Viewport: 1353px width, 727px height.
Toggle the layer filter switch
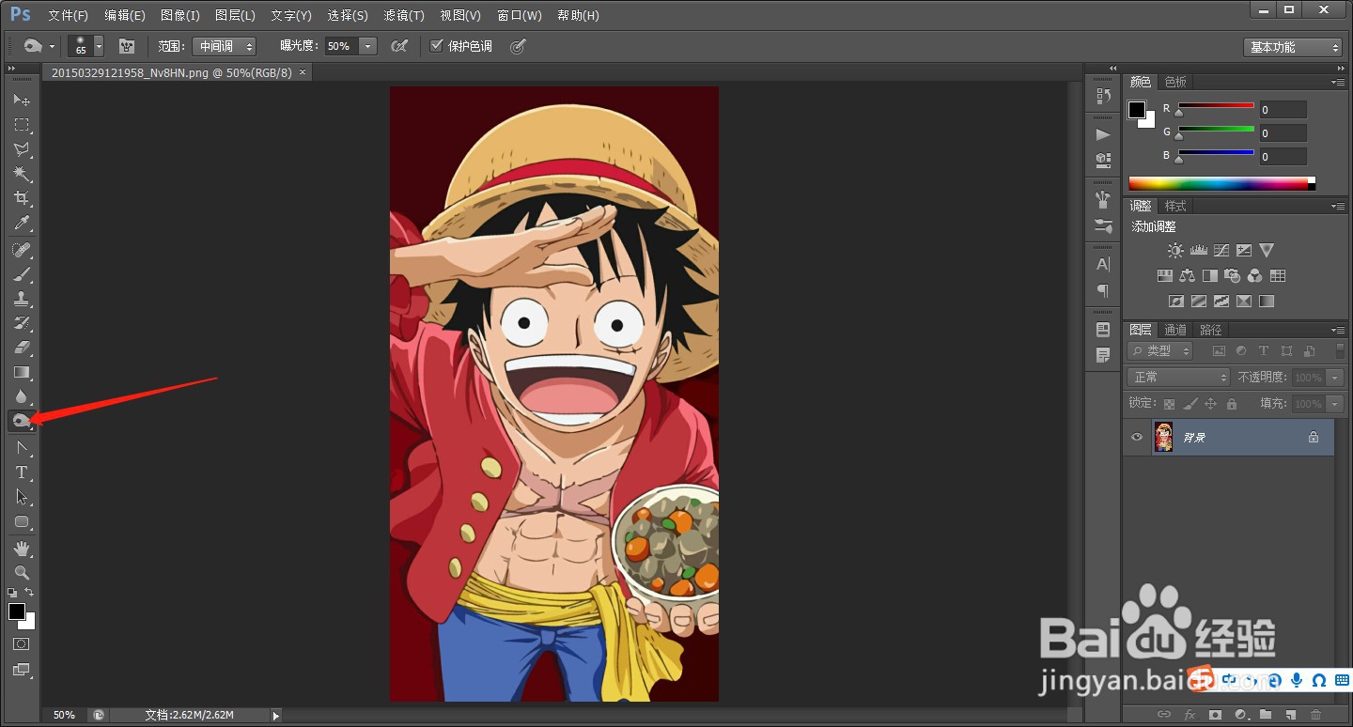[x=1340, y=350]
